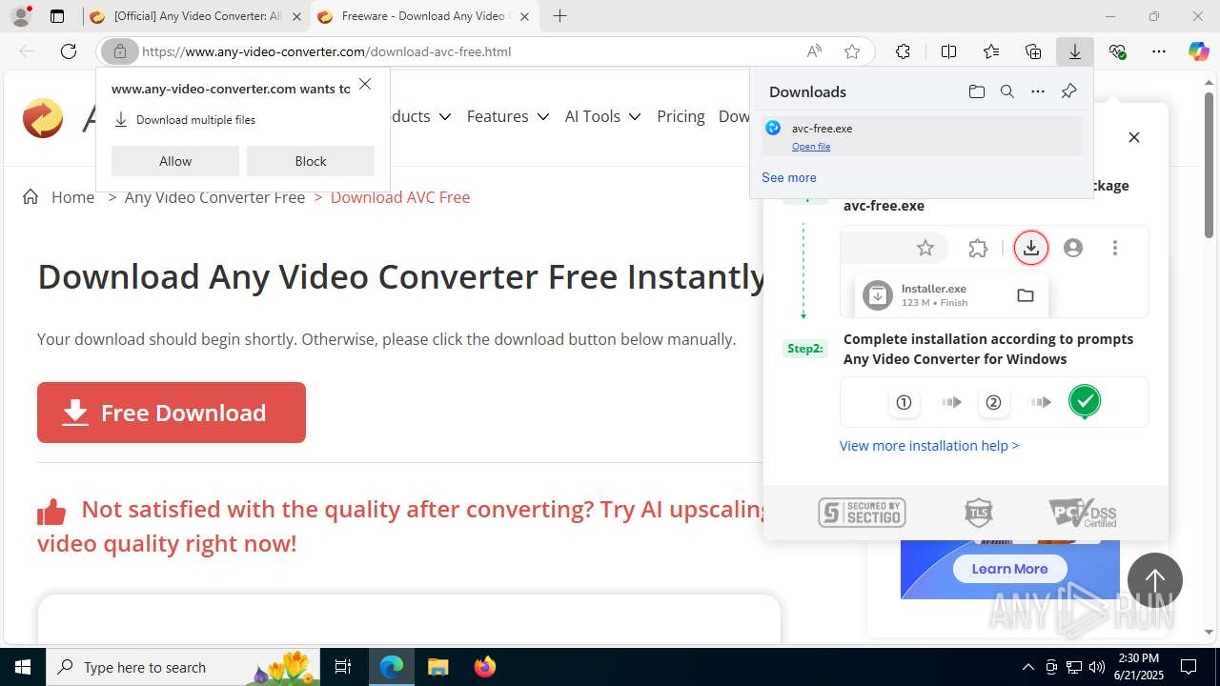Open the volume control in tray

coord(1096,667)
